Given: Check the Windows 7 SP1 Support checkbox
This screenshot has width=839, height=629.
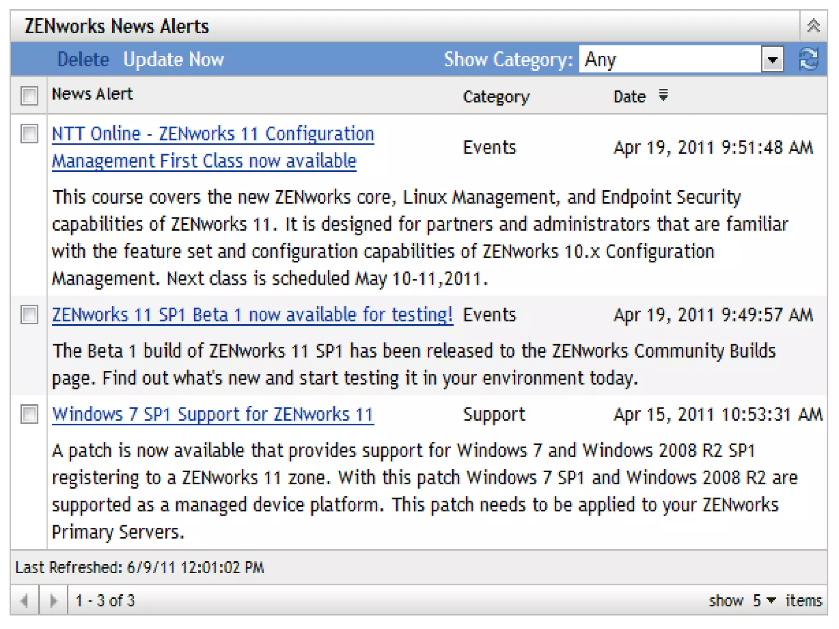Looking at the screenshot, I should [x=29, y=414].
